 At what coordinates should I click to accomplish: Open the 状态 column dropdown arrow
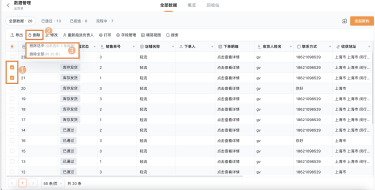click(94, 46)
